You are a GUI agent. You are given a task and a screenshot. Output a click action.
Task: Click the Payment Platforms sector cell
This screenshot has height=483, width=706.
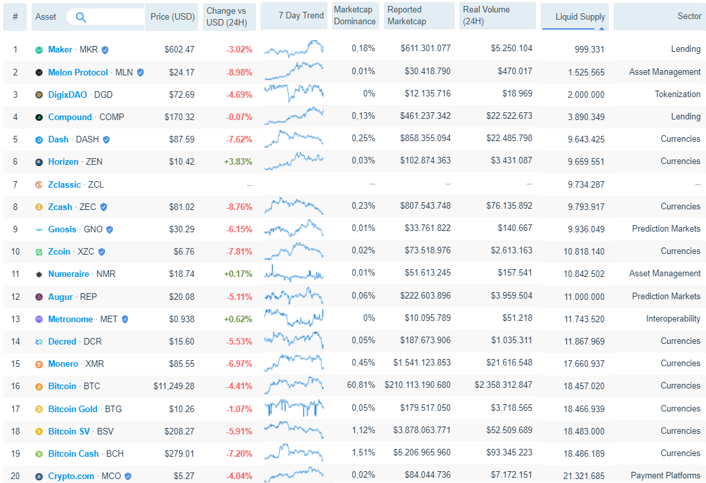click(665, 475)
